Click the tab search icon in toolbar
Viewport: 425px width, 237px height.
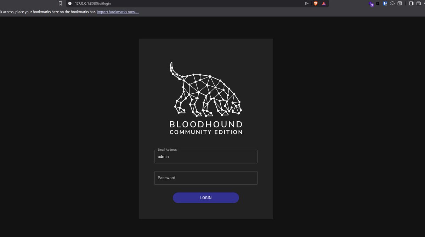tap(399, 3)
